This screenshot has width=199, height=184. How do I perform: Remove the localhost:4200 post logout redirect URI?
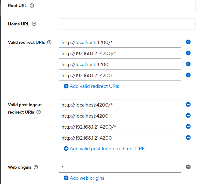coord(188,115)
